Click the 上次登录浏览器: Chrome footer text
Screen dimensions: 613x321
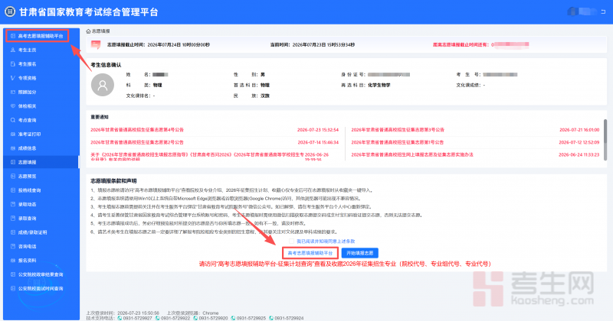[x=192, y=313]
